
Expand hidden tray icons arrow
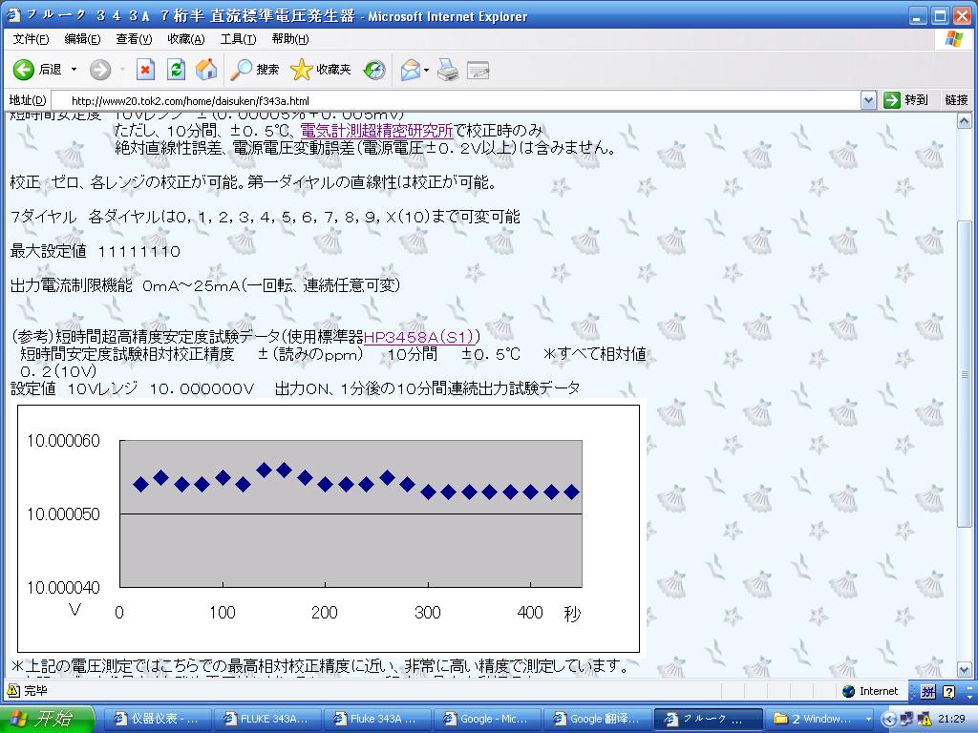[890, 720]
